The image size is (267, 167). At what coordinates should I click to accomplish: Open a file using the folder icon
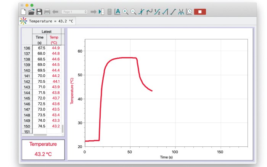tap(31, 12)
